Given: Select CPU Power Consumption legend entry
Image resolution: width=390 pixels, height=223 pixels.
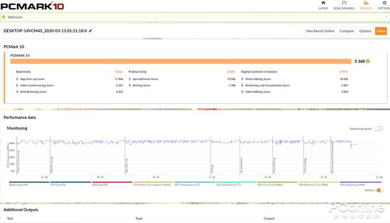Looking at the screenshot, I should coord(153,183).
